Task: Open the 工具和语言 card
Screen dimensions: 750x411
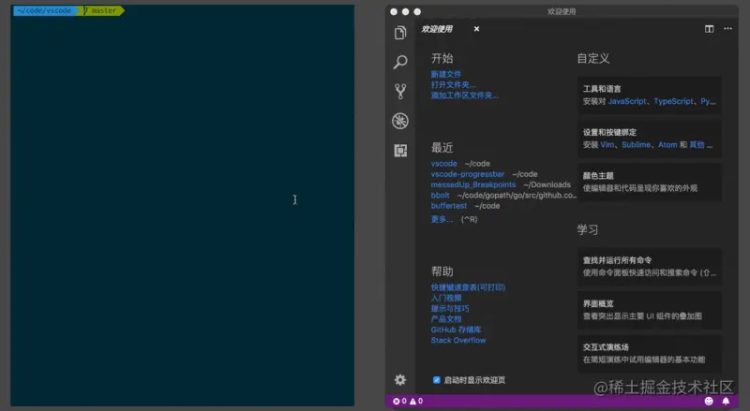Action: pyautogui.click(x=650, y=95)
